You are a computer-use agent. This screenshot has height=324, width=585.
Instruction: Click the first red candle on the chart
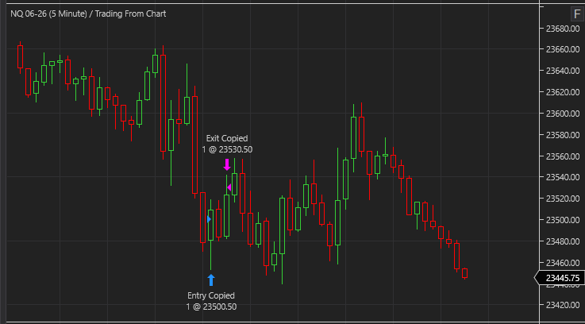coord(20,56)
